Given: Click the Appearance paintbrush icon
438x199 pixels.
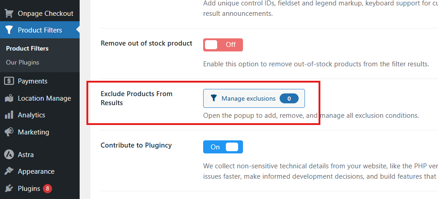Looking at the screenshot, I should (x=9, y=171).
